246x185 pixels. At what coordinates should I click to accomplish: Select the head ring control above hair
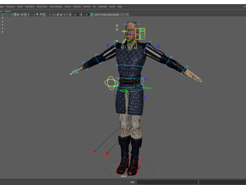[131, 24]
